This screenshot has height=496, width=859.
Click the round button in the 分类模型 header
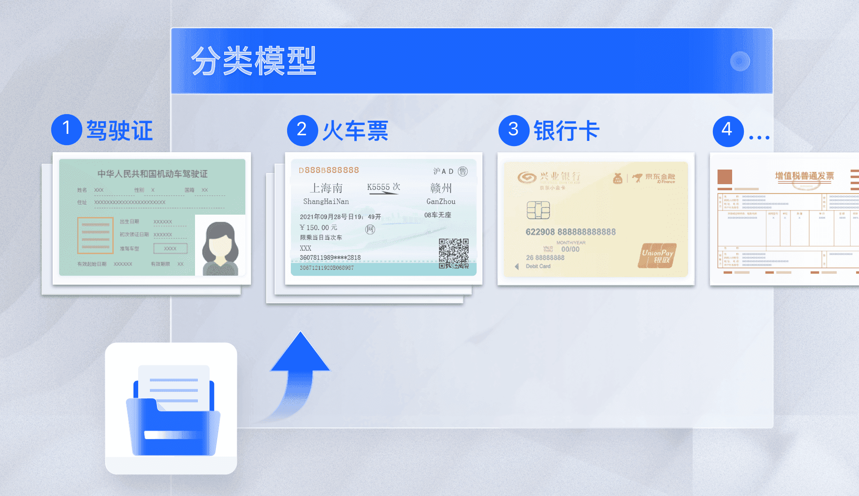tap(740, 61)
